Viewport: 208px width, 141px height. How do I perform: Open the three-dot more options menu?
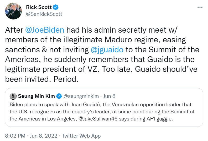click(200, 7)
